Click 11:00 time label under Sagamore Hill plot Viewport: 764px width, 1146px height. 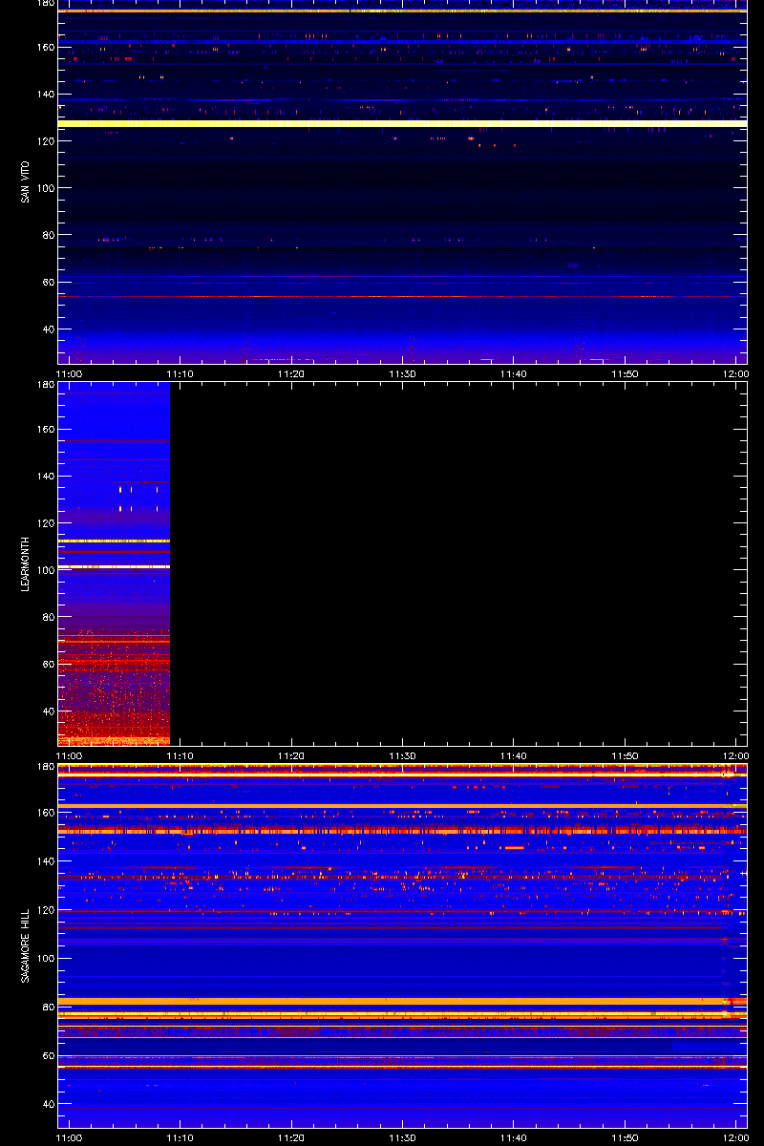[x=70, y=1137]
